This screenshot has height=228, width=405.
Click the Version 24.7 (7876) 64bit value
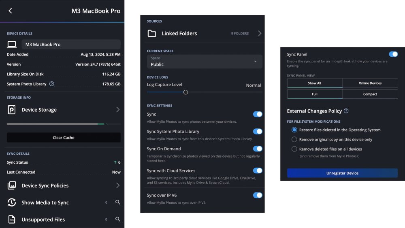pos(98,64)
